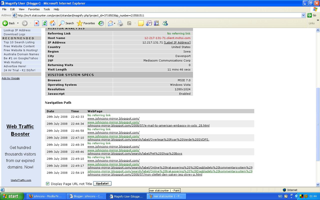This screenshot has height=200, width=320.
Task: Open the e-mail-to-american-embassy-in-oslo page link
Action: (x=148, y=125)
